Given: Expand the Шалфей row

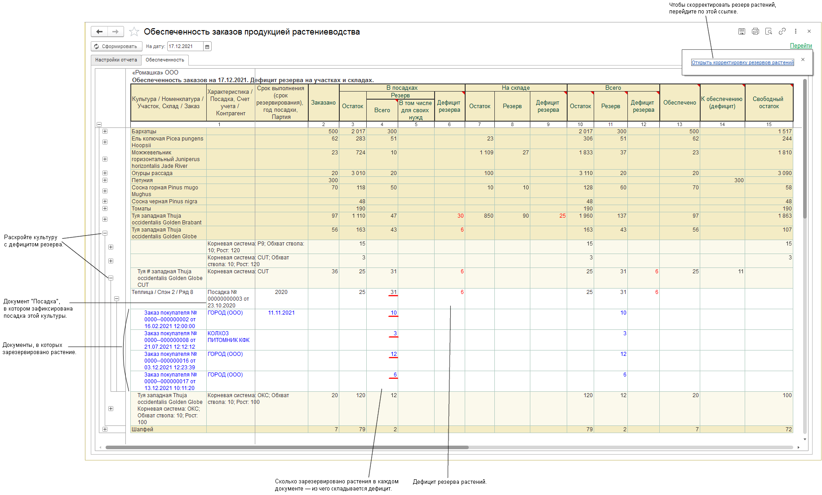Looking at the screenshot, I should click(105, 429).
